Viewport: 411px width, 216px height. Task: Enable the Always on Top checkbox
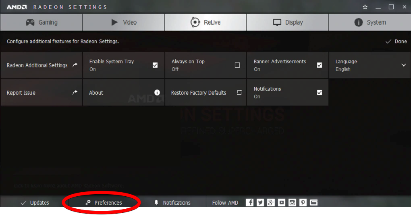tap(237, 65)
